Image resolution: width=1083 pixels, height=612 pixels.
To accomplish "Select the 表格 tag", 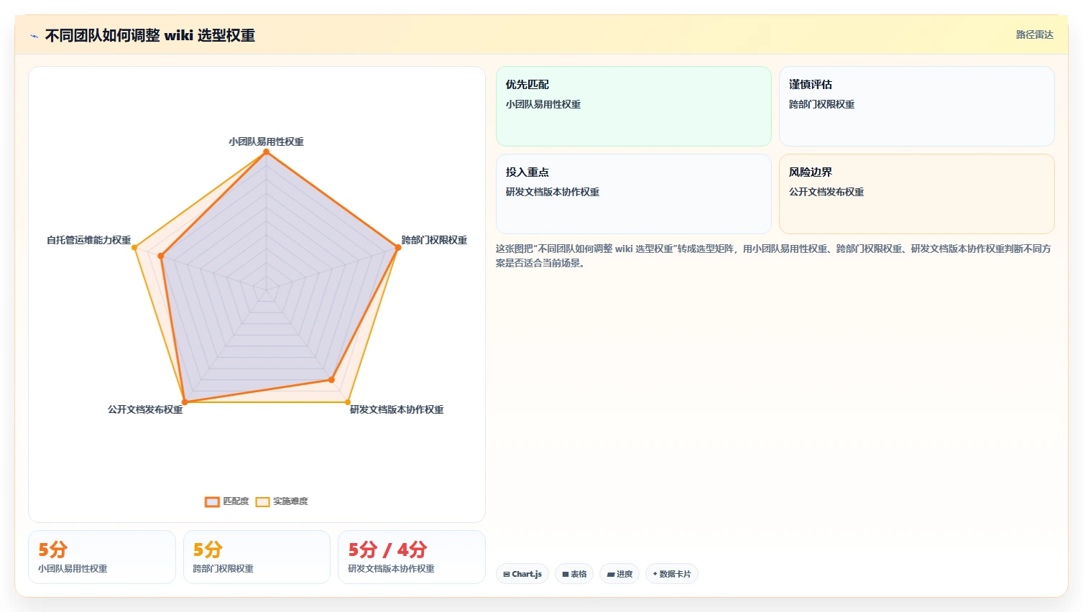I will tap(574, 574).
